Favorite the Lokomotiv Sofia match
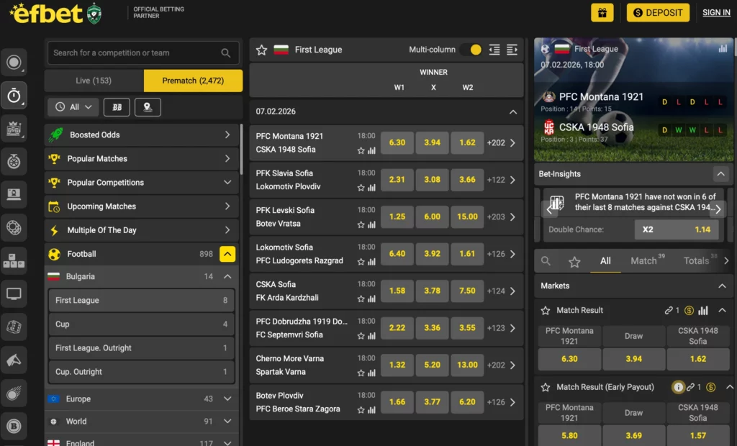Image resolution: width=737 pixels, height=446 pixels. coord(361,262)
